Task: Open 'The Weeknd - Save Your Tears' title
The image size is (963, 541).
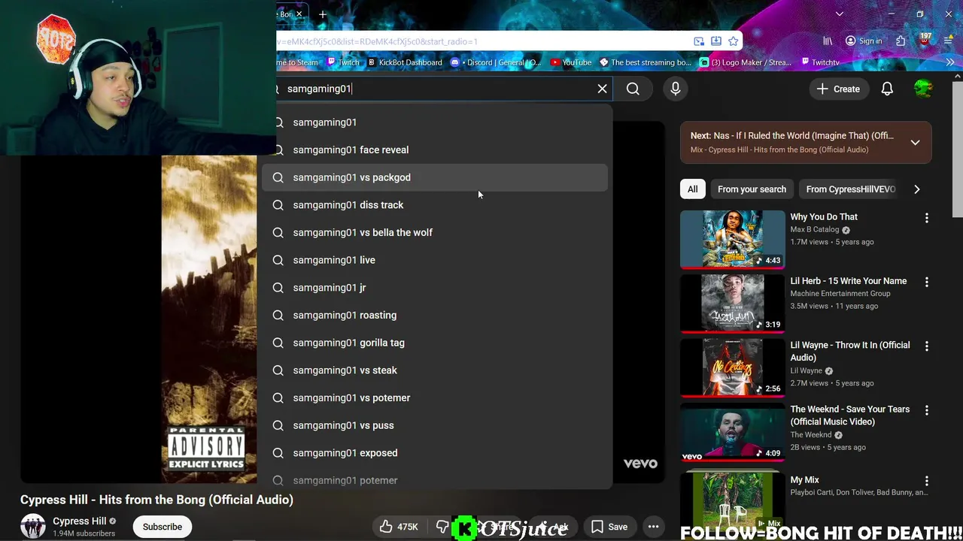Action: tap(849, 416)
